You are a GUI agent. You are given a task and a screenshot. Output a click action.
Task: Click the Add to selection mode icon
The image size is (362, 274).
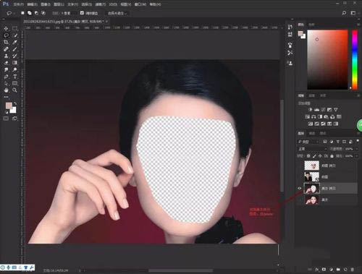(x=30, y=13)
